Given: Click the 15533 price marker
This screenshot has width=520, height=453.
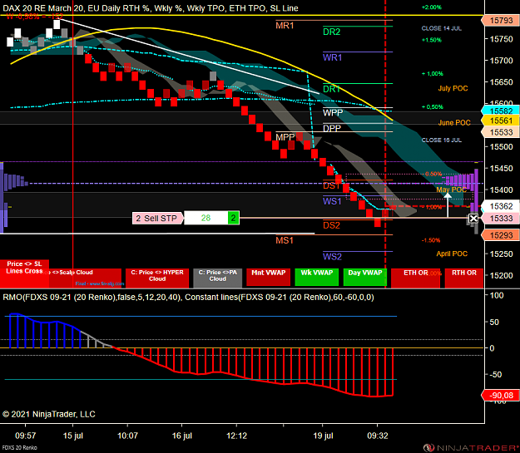Looking at the screenshot, I should tap(500, 132).
